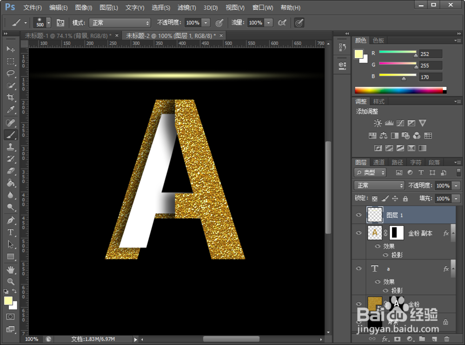Select the Rectangle shape tool
Screen dimensions: 465x345
coord(11,256)
